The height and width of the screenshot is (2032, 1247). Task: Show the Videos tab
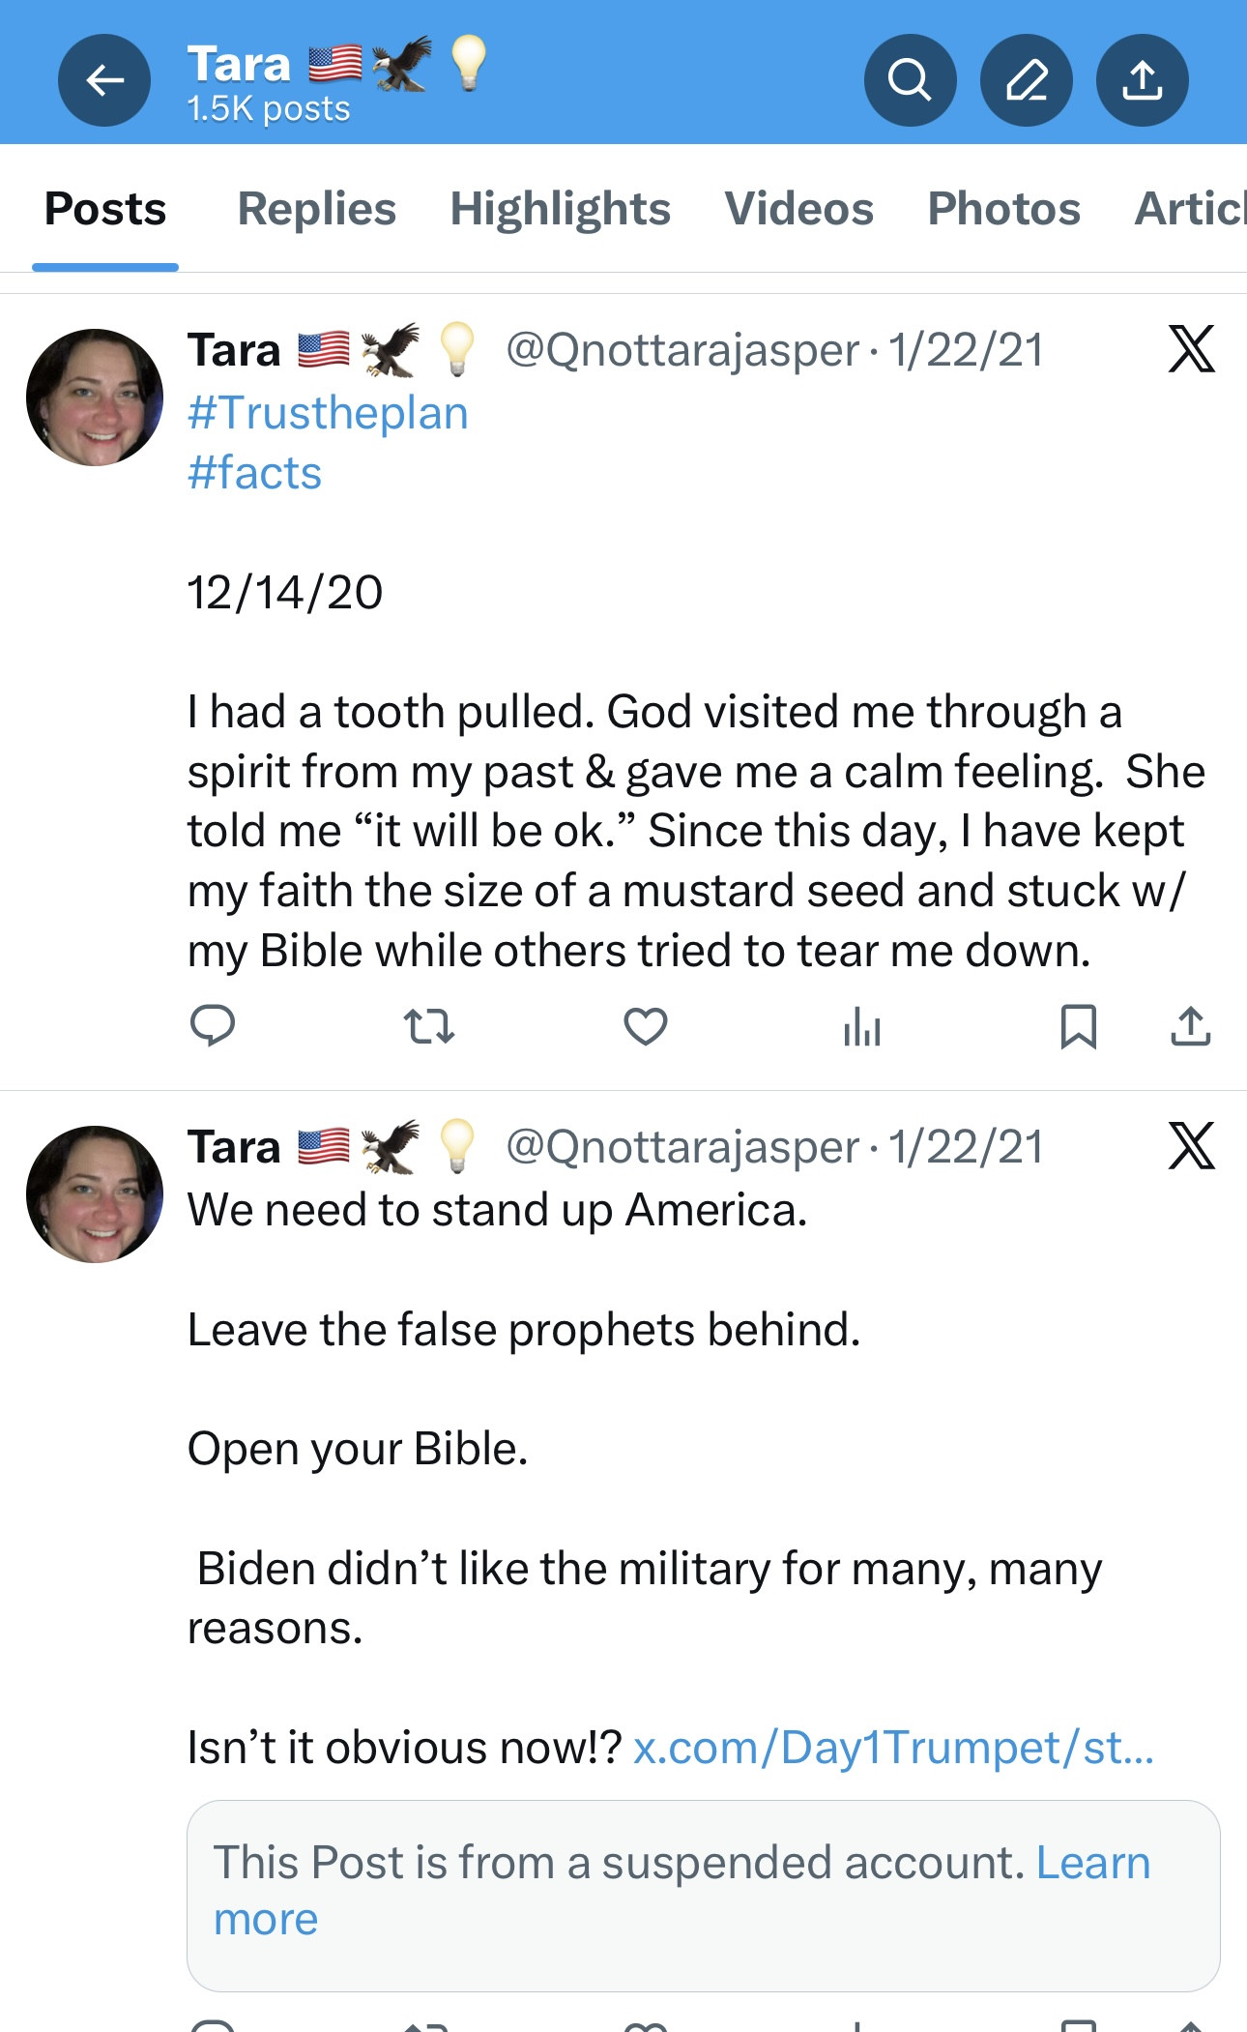point(798,209)
